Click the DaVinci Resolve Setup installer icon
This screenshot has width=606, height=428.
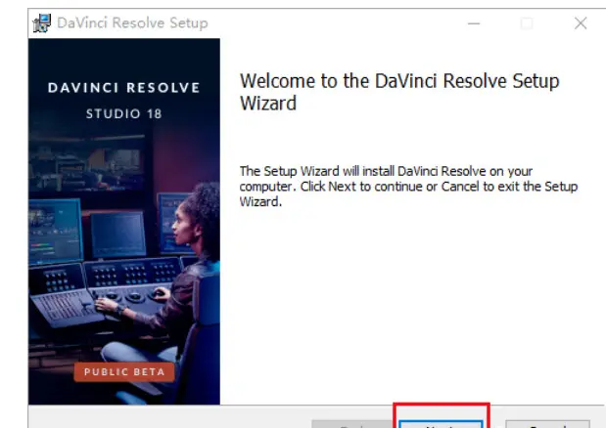pos(42,23)
